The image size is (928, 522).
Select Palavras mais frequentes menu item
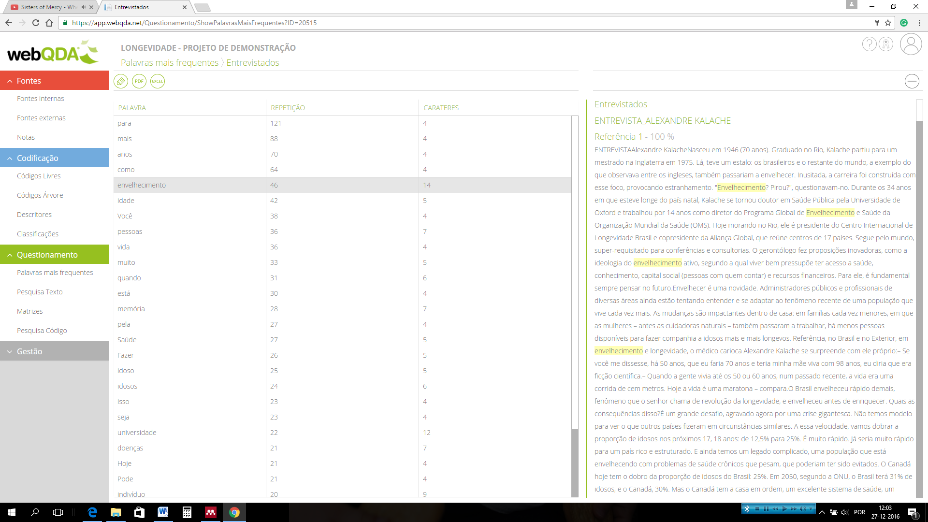coord(55,273)
